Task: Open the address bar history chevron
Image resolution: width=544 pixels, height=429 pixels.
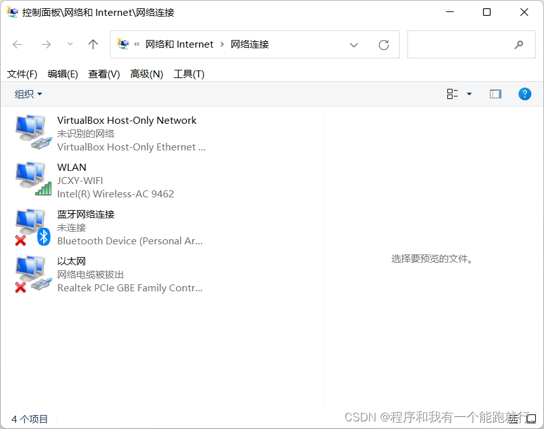Action: click(x=354, y=44)
